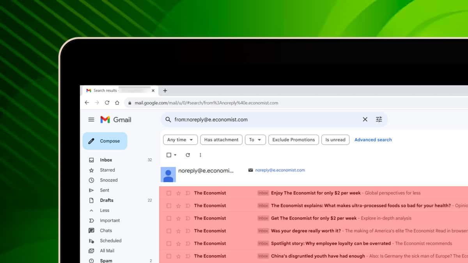
Task: Refresh the email list
Action: [x=188, y=155]
